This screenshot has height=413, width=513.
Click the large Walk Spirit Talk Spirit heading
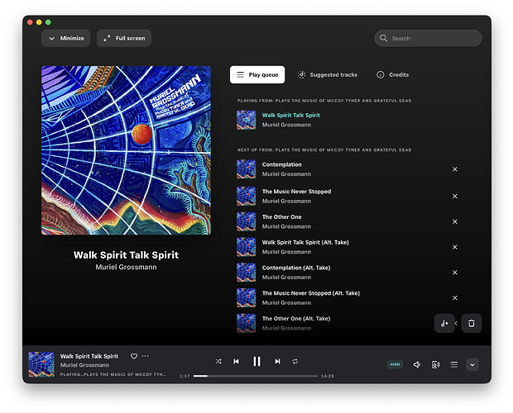tap(126, 255)
